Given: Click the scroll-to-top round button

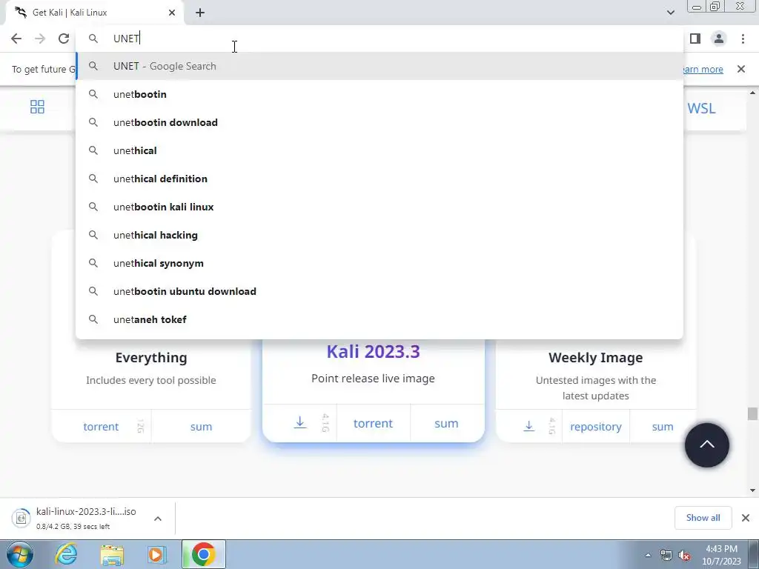Looking at the screenshot, I should point(706,445).
